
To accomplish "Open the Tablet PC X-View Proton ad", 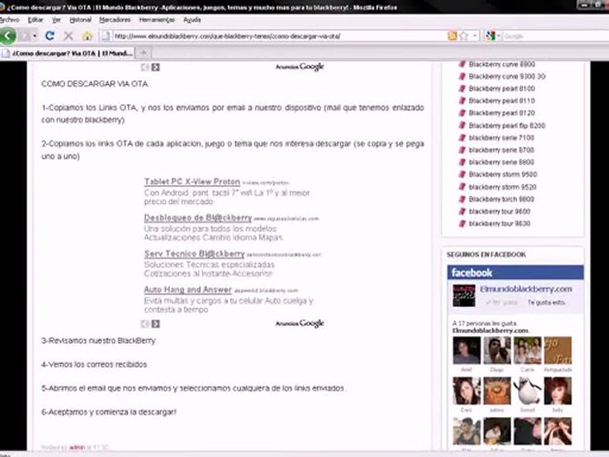I will tap(192, 182).
